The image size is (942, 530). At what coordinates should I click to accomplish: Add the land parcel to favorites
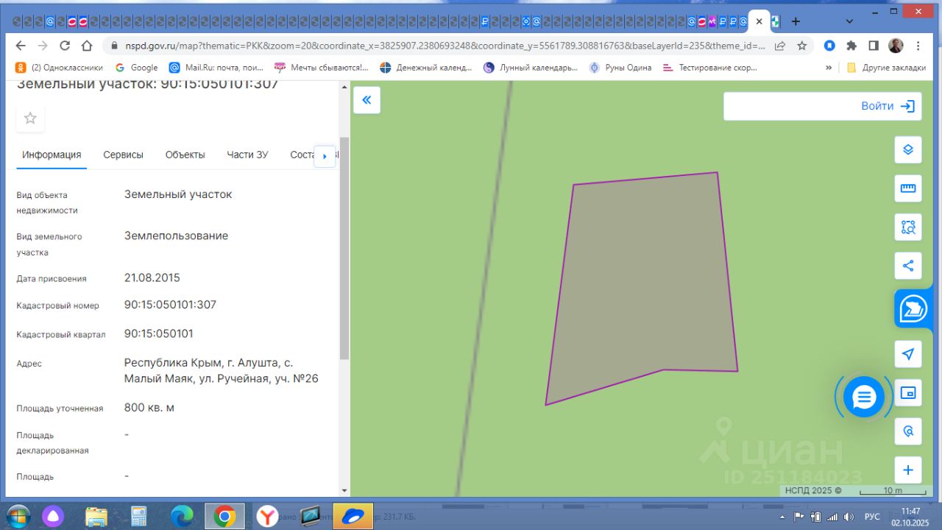[30, 118]
